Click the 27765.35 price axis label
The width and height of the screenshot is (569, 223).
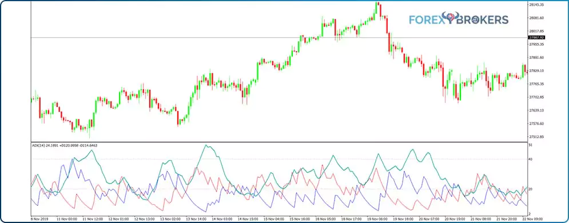pos(537,83)
